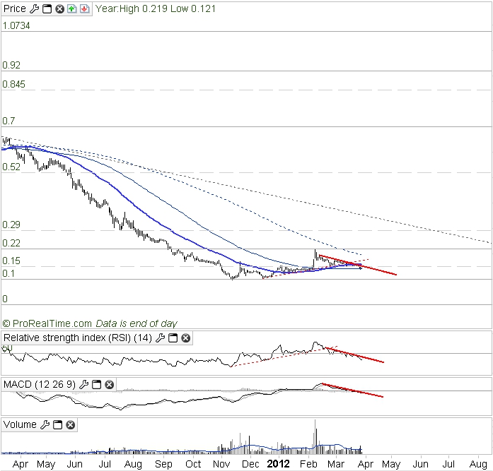This screenshot has width=493, height=471.
Task: Open Price panel settings wrench
Action: point(35,8)
